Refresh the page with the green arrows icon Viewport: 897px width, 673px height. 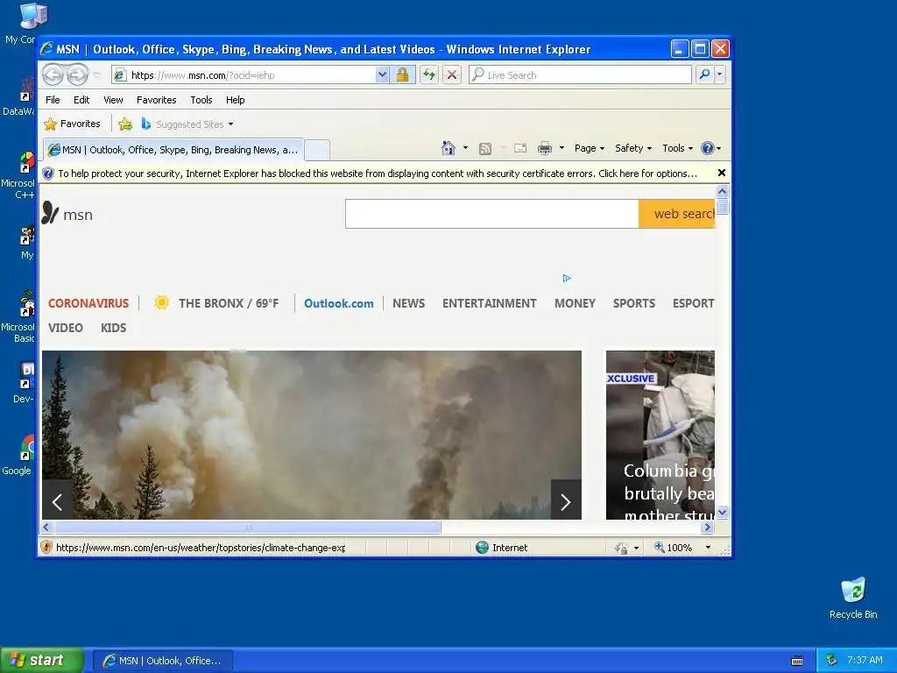pyautogui.click(x=429, y=75)
